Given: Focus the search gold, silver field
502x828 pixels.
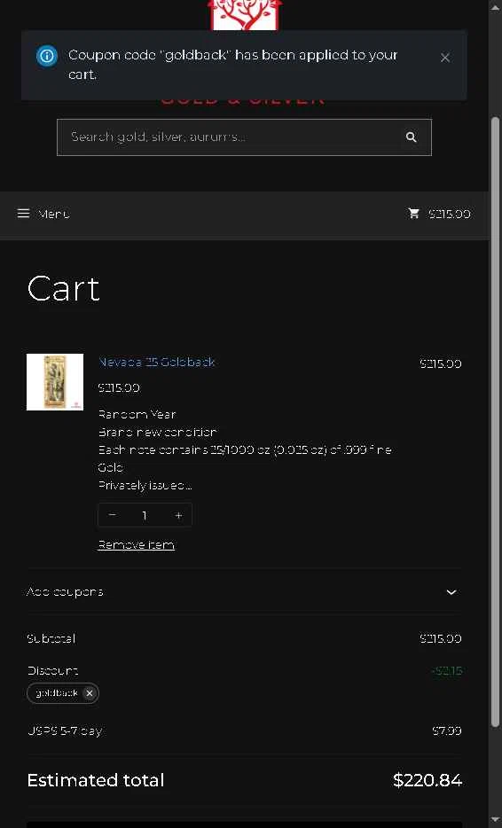Looking at the screenshot, I should pos(244,137).
